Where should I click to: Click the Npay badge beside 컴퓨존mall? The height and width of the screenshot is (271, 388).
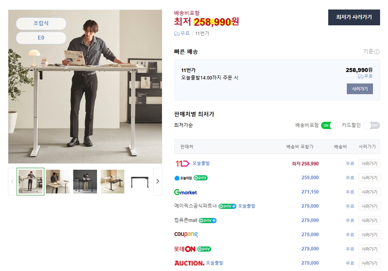pos(207,220)
